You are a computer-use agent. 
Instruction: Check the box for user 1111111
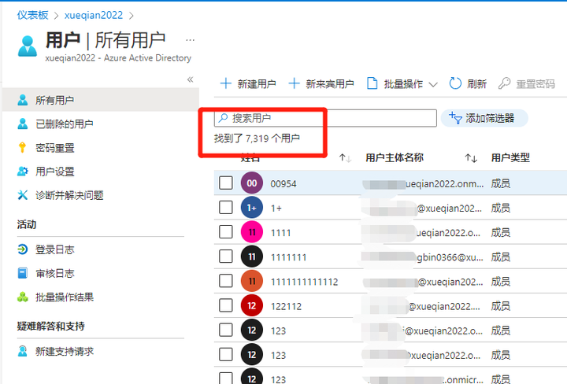point(226,257)
